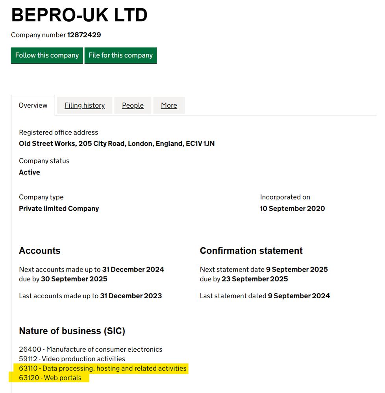
Task: Select the Overview tab
Action: coord(33,105)
